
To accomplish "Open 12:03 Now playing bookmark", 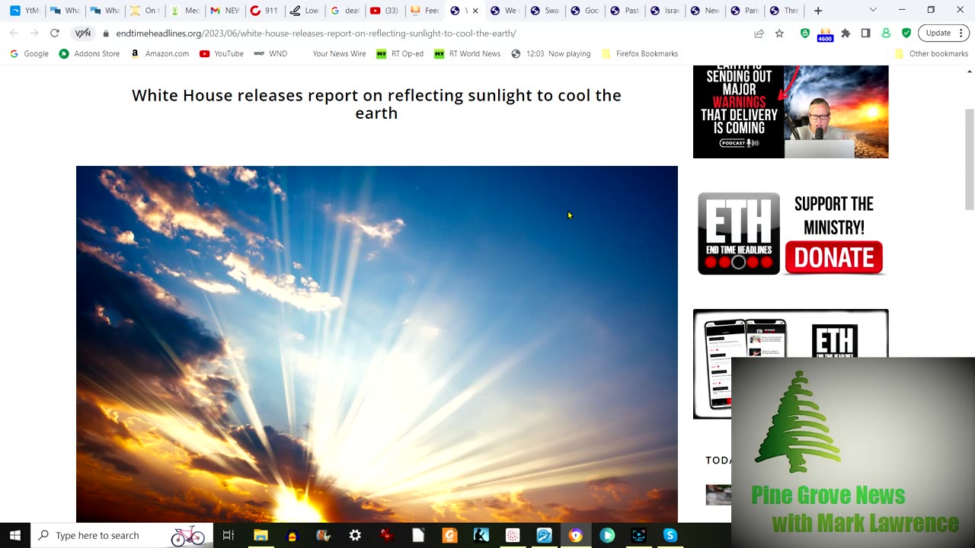I will [551, 53].
